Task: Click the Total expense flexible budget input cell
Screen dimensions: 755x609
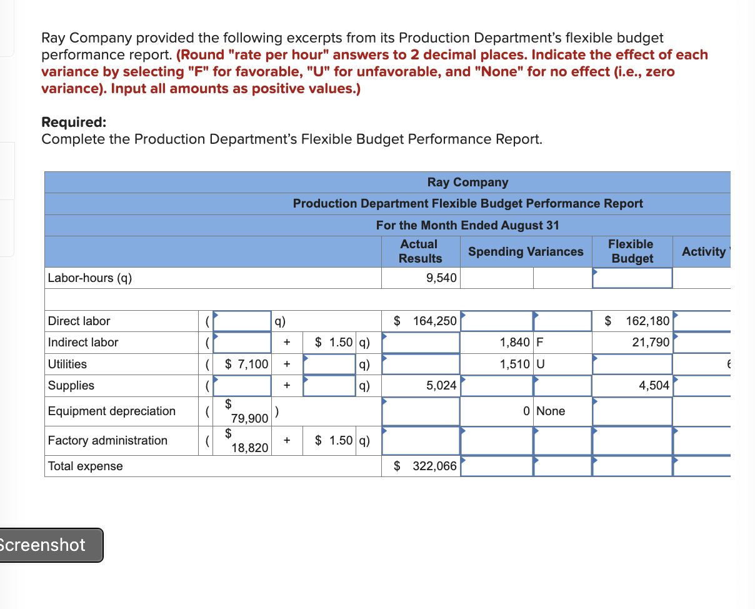Action: point(631,466)
